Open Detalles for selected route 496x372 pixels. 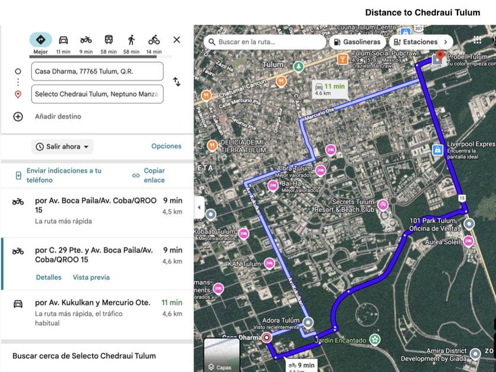point(48,278)
